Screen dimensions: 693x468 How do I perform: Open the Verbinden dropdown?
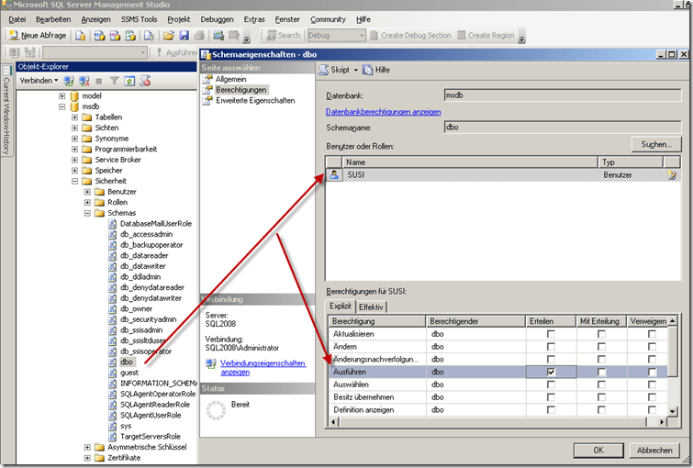(39, 81)
